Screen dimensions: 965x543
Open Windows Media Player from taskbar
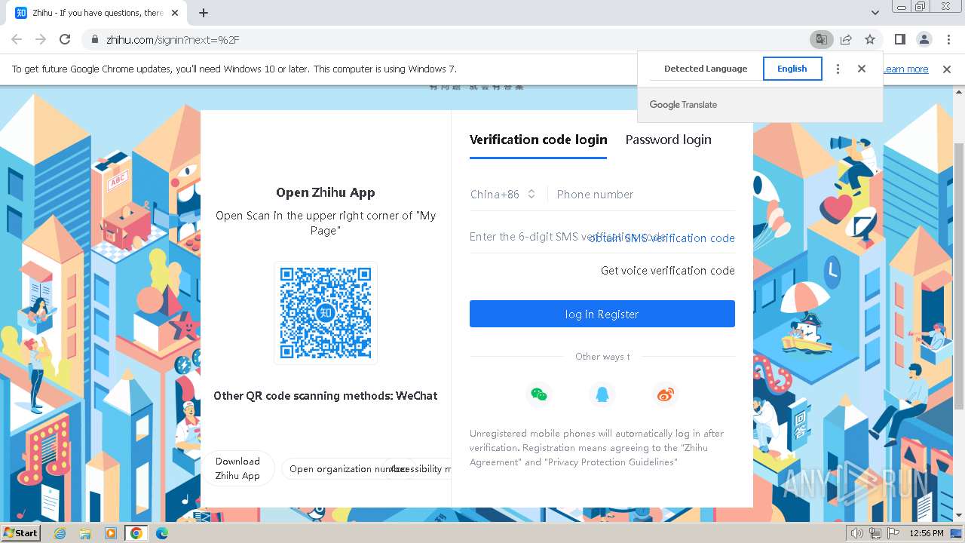[x=111, y=533]
